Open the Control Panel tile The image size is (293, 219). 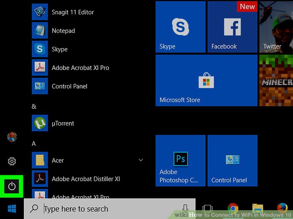[x=233, y=161]
